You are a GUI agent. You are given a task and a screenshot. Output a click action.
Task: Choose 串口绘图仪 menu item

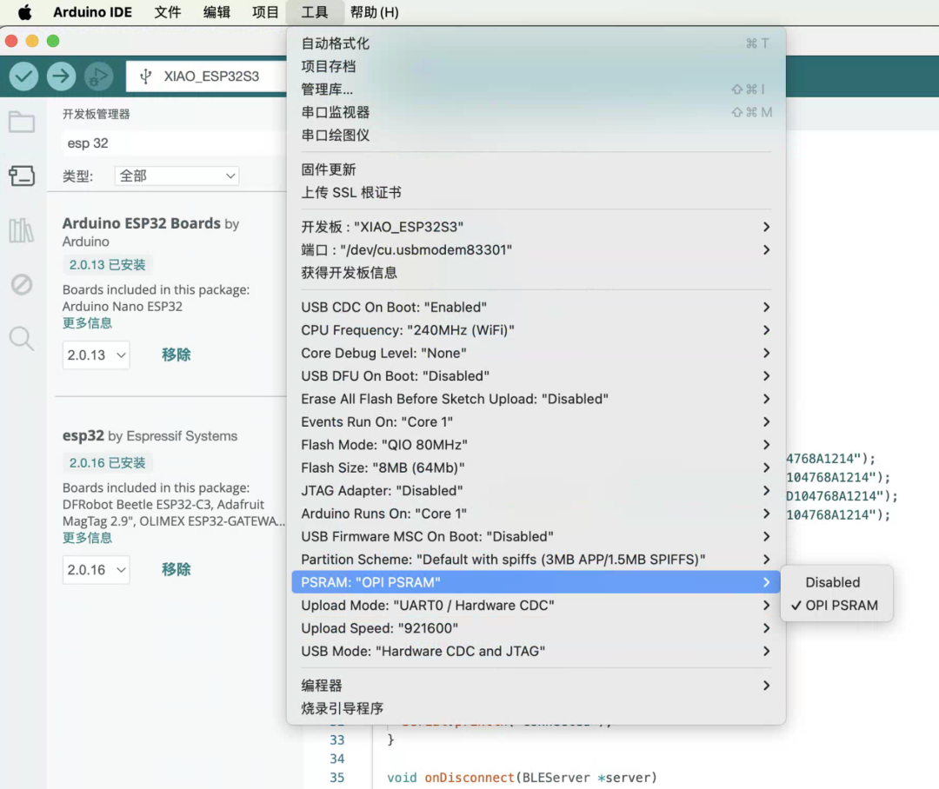point(536,136)
